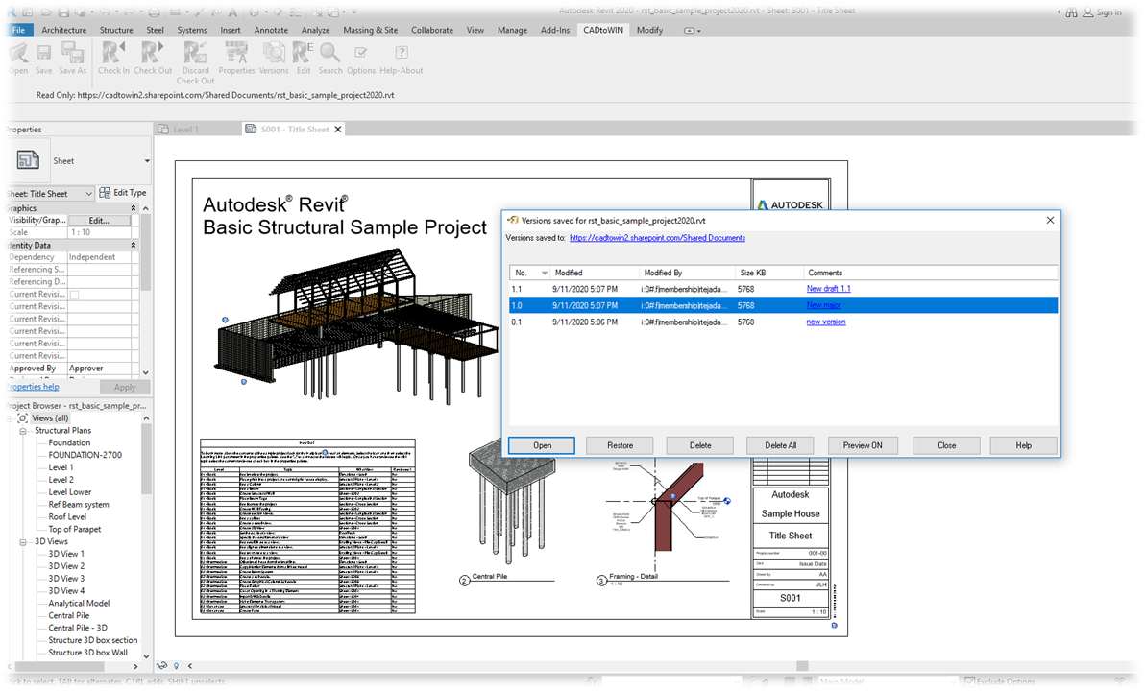
Task: Click the Search magnifier icon
Action: (x=330, y=54)
